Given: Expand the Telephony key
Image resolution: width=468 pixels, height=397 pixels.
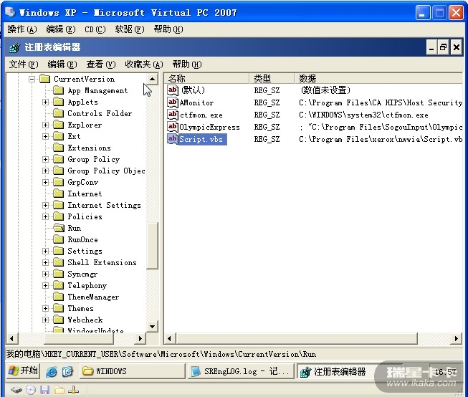Looking at the screenshot, I should (45, 286).
